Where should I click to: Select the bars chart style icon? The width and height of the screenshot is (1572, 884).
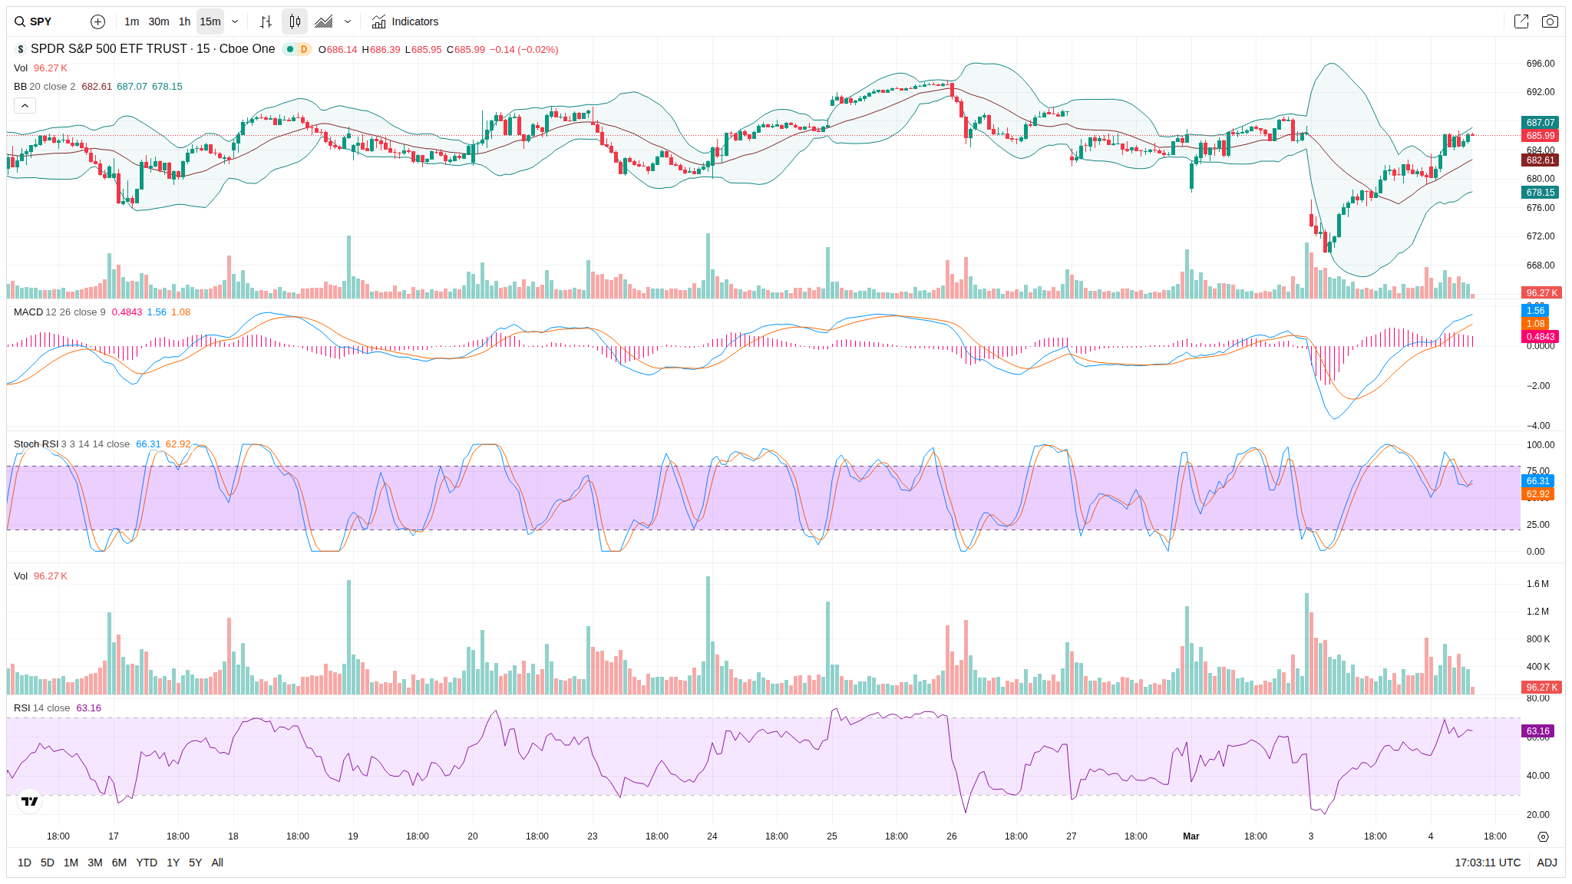point(266,21)
